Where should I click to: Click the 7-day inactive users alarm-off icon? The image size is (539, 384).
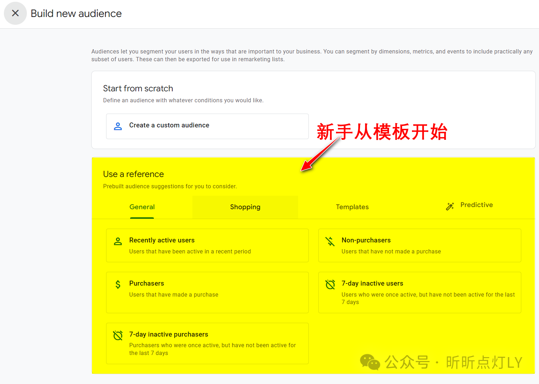pyautogui.click(x=330, y=284)
